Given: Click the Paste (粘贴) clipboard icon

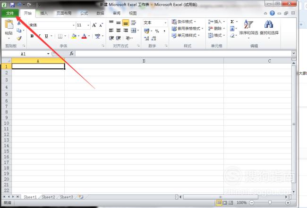Looking at the screenshot, I should point(9,24).
